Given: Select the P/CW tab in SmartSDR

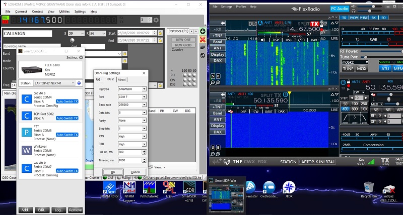Looking at the screenshot, I should tap(354, 18).
